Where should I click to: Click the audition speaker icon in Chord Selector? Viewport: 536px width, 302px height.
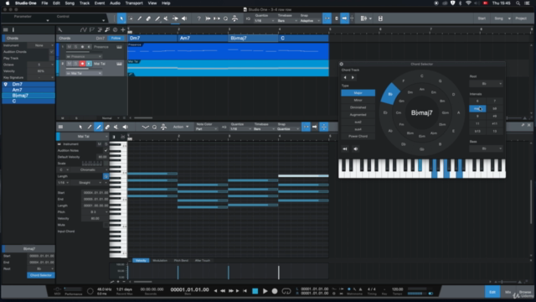[355, 149]
